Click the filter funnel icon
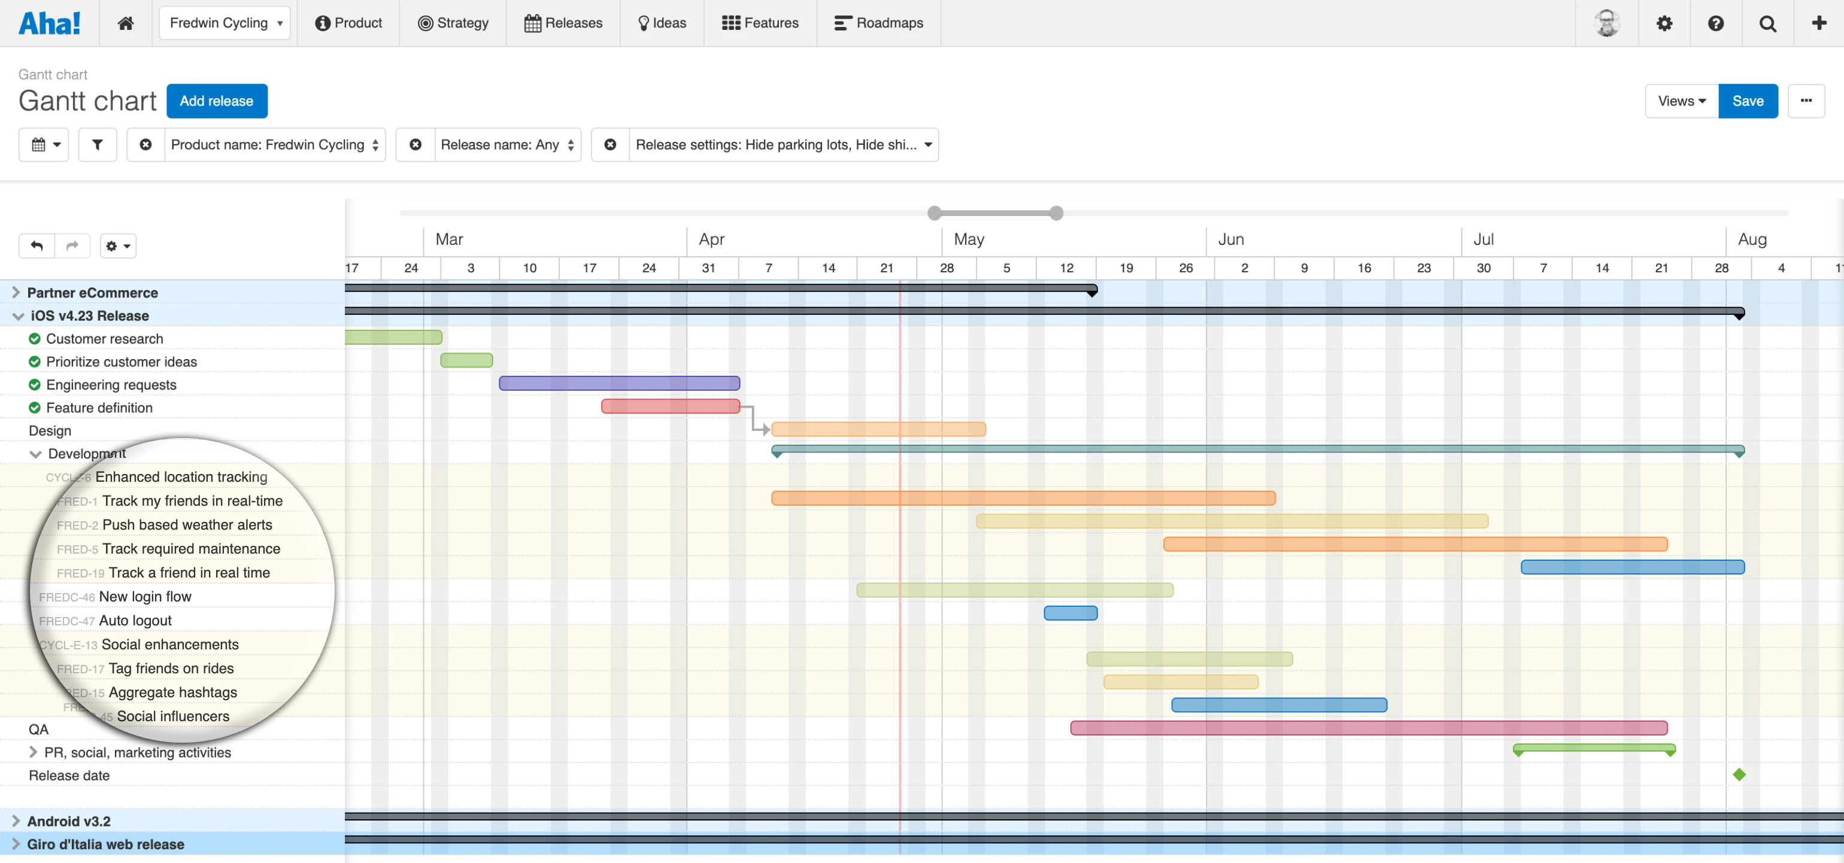 point(98,145)
